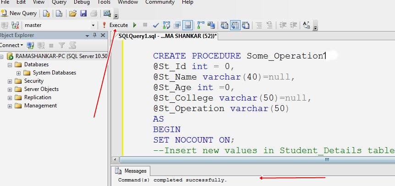Viewport: 395px width, 186px height.
Task: Collapse the RAMASHANKAR-PC server node
Action: coord(1,56)
